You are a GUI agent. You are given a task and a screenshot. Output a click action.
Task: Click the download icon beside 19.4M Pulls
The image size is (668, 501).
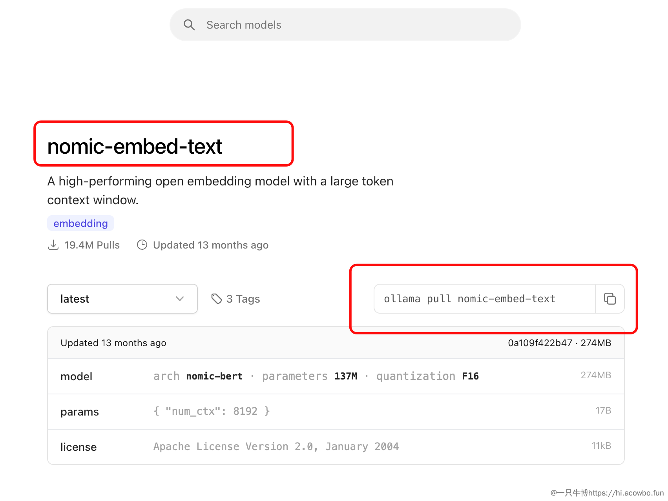(53, 244)
